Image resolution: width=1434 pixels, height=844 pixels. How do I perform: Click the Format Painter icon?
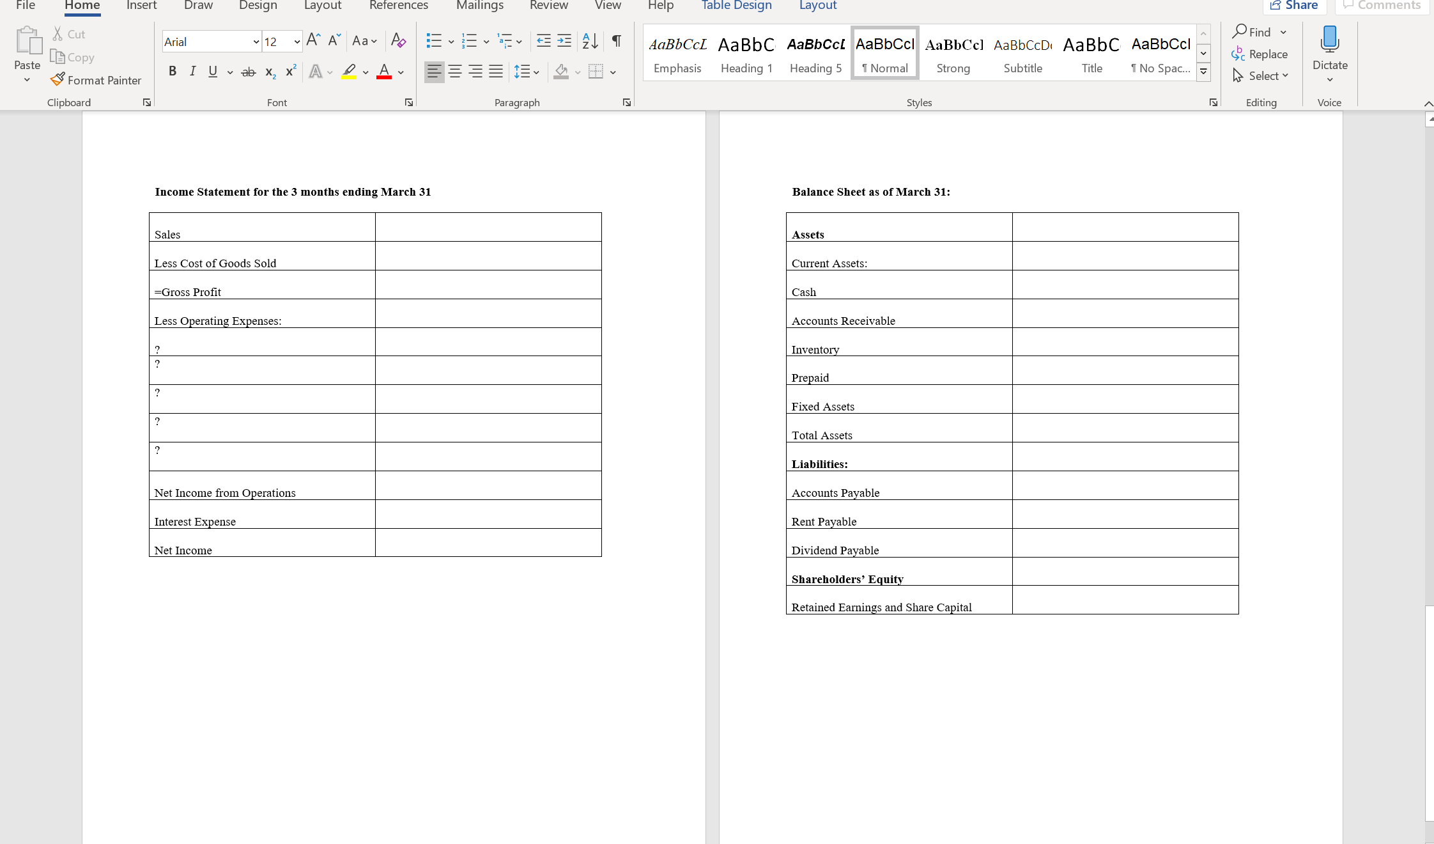coord(58,80)
